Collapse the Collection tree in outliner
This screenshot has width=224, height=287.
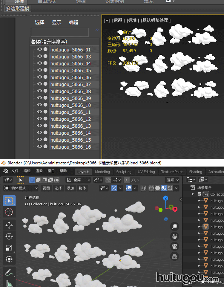point(193,194)
